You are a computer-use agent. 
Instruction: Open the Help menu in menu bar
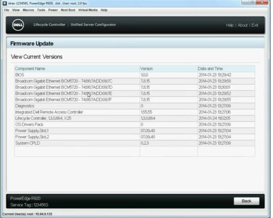(x=104, y=10)
